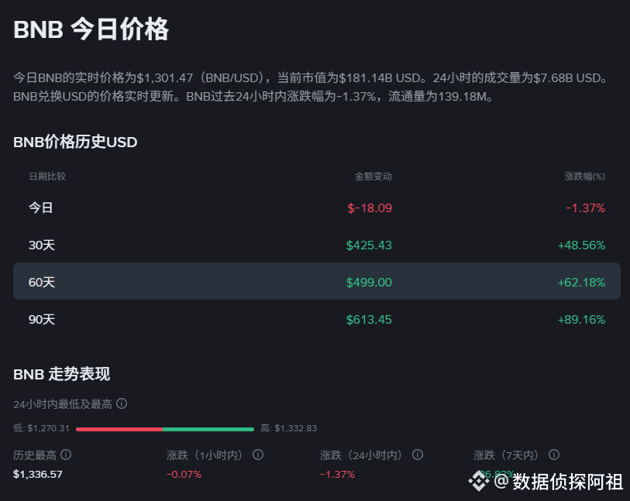Screen dimensions: 630x501
Task: Click info icon beside 涨跌(7天内)
Action: coord(554,455)
